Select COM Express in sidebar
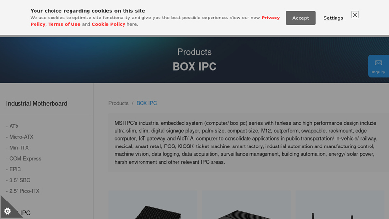 [x=25, y=159]
